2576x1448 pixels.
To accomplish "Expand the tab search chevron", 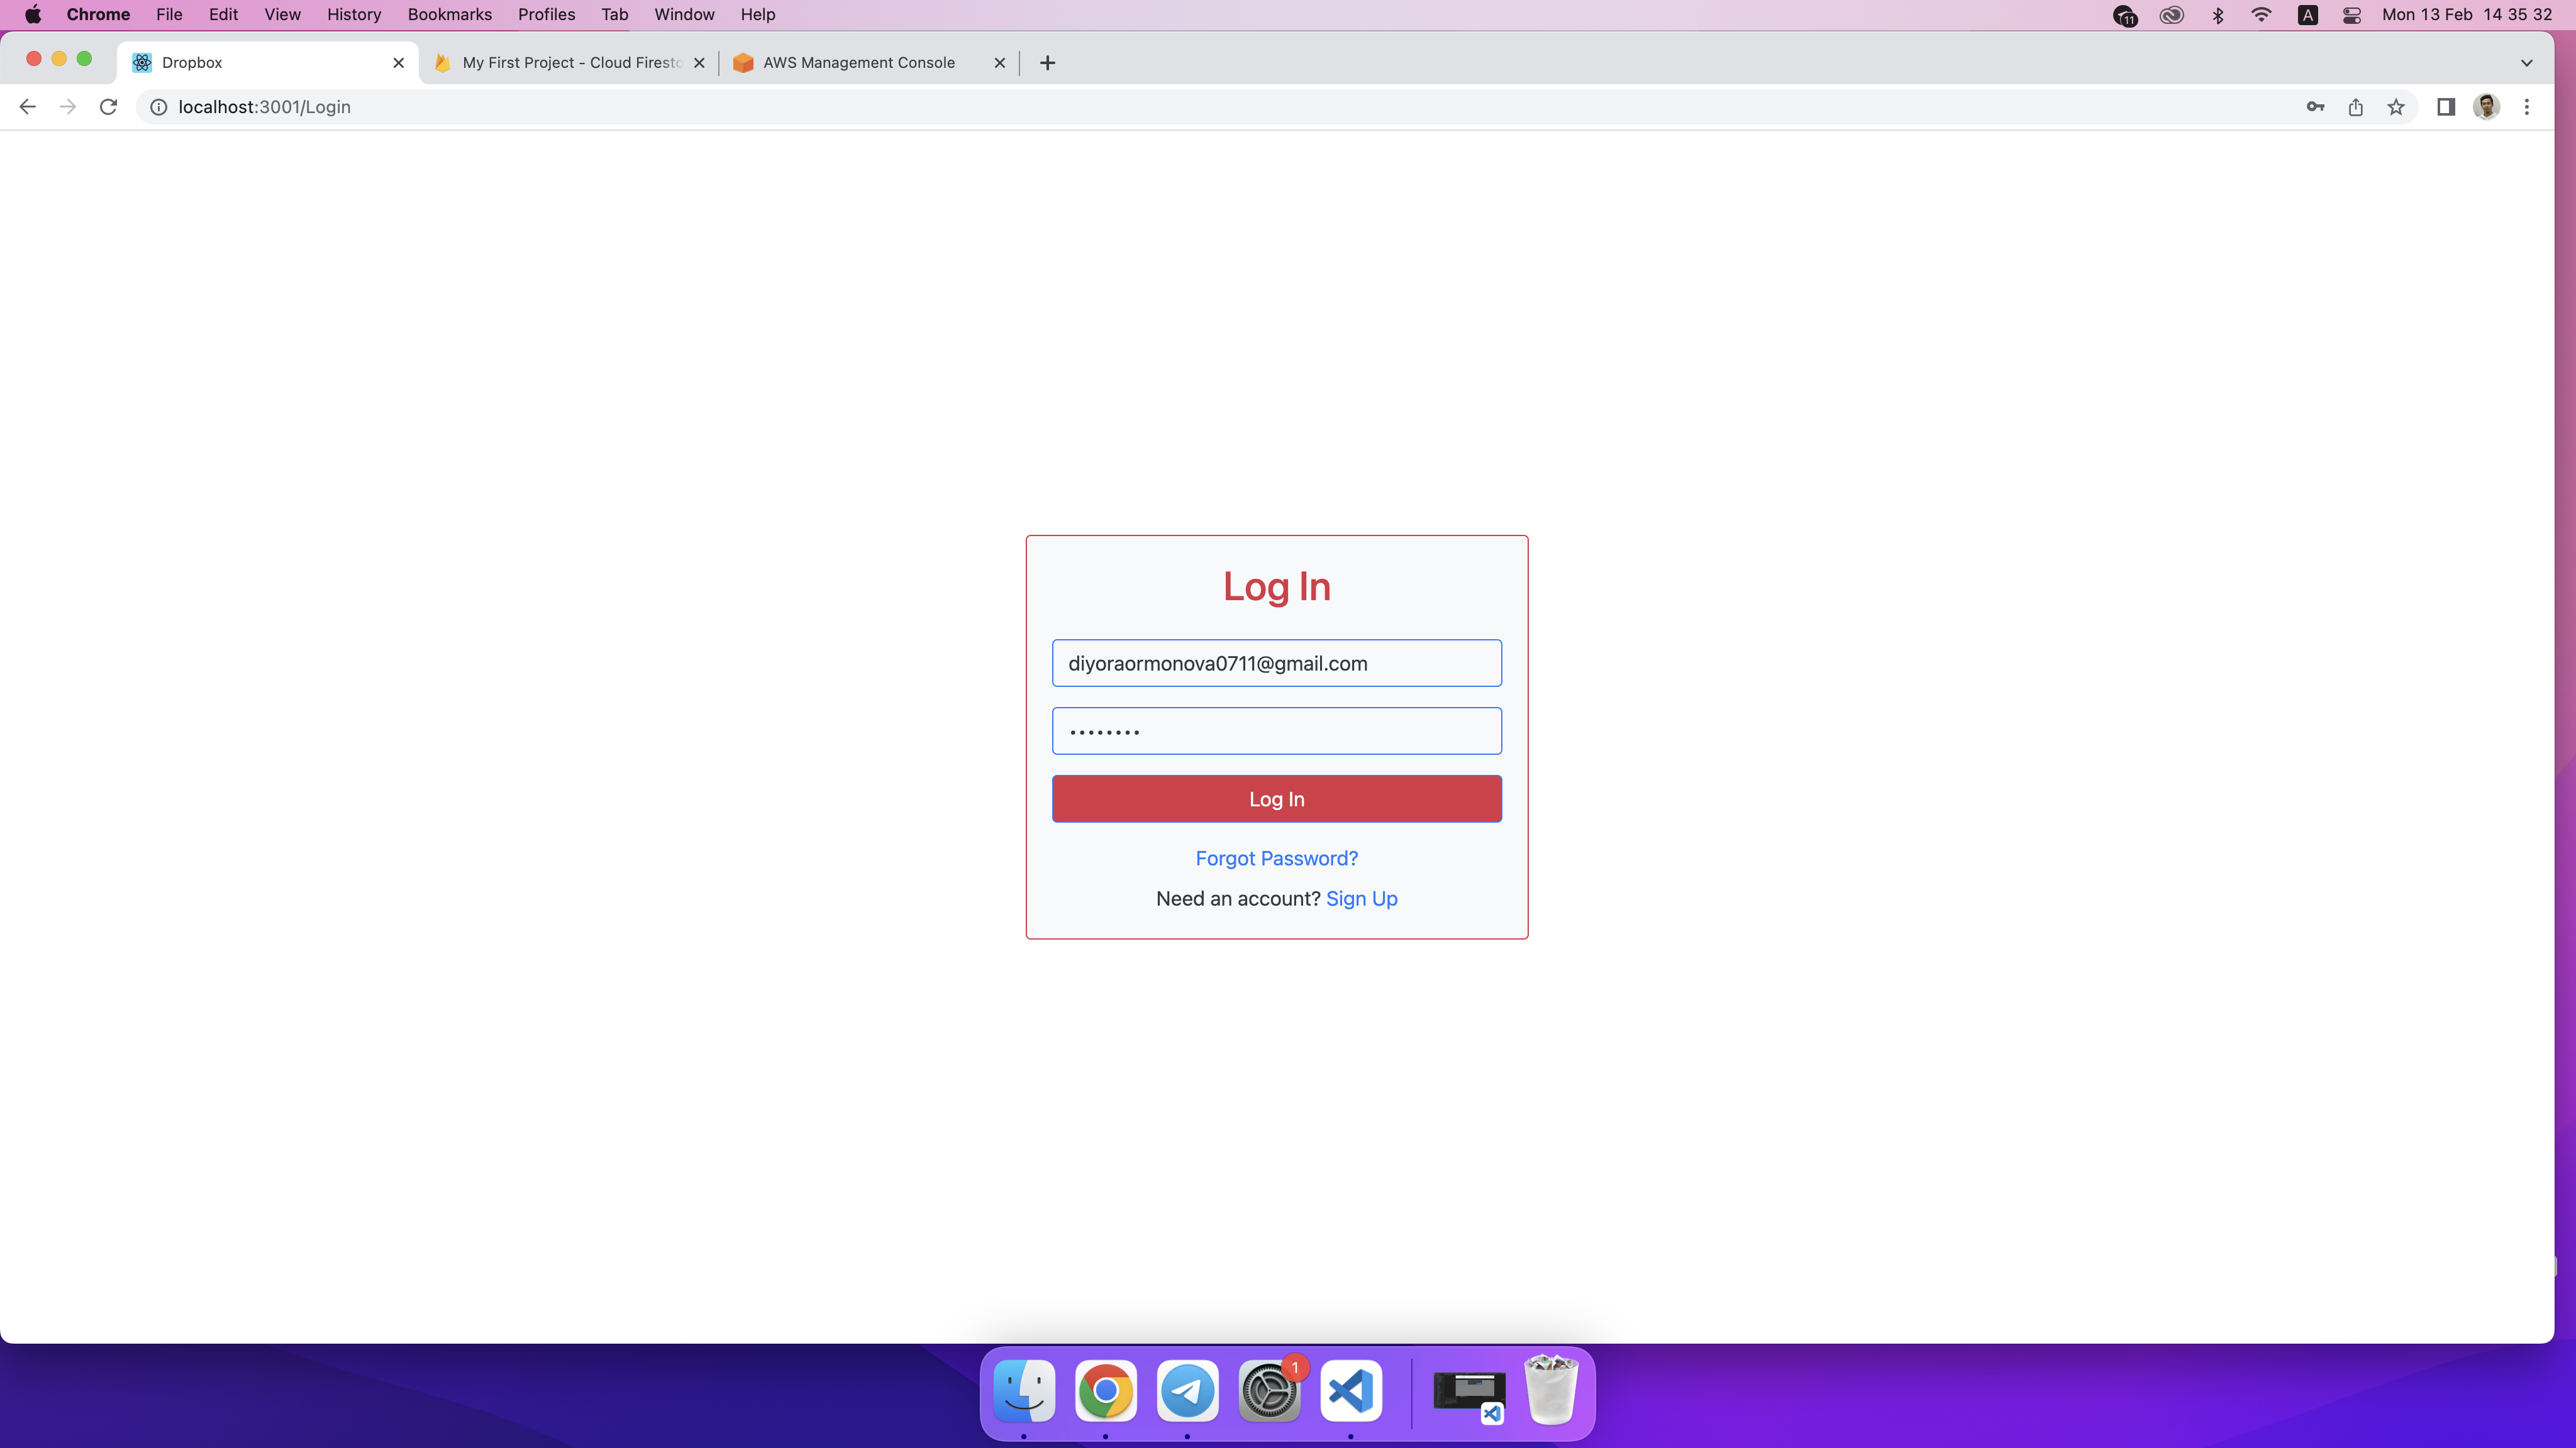I will (x=2526, y=63).
